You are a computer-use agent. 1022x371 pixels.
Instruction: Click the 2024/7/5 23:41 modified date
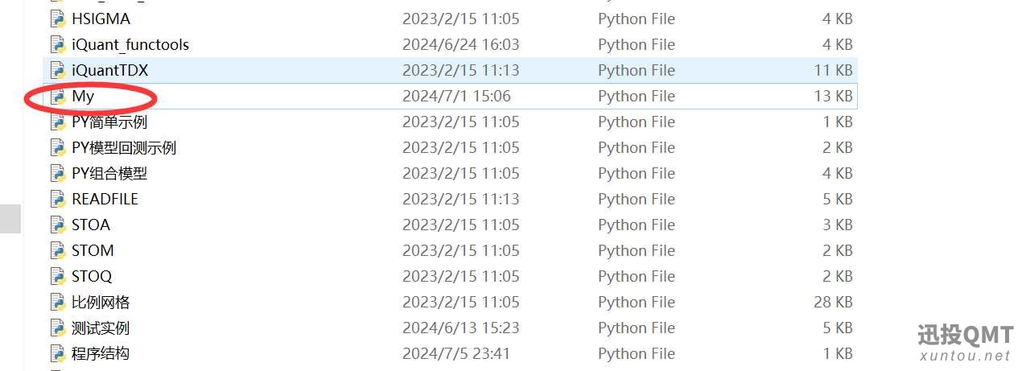[456, 353]
